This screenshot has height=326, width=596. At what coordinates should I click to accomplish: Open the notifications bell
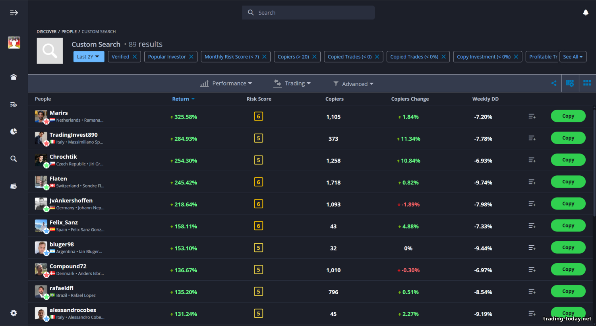[585, 13]
